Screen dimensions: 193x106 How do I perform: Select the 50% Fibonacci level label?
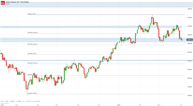tap(32, 54)
